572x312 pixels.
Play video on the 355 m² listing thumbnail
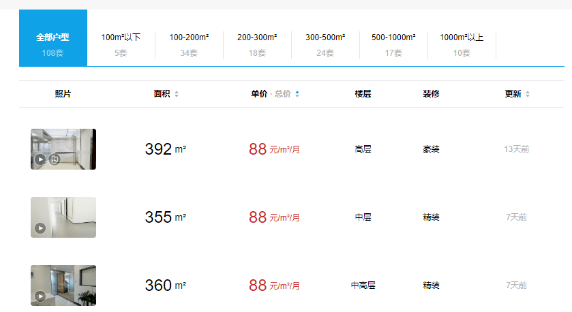[40, 228]
